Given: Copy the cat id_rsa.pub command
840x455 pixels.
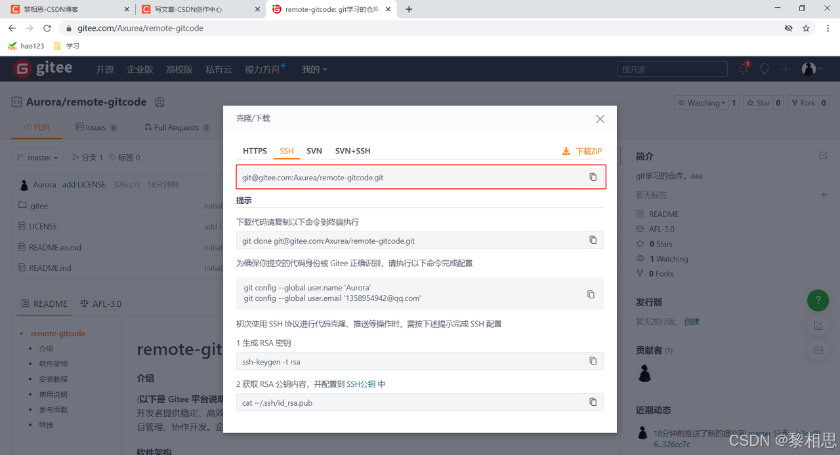Looking at the screenshot, I should pyautogui.click(x=593, y=402).
